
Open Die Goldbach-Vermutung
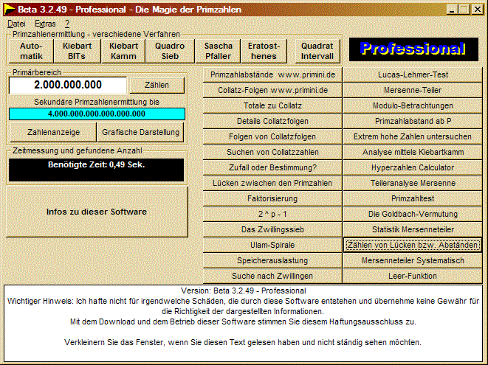coord(413,215)
